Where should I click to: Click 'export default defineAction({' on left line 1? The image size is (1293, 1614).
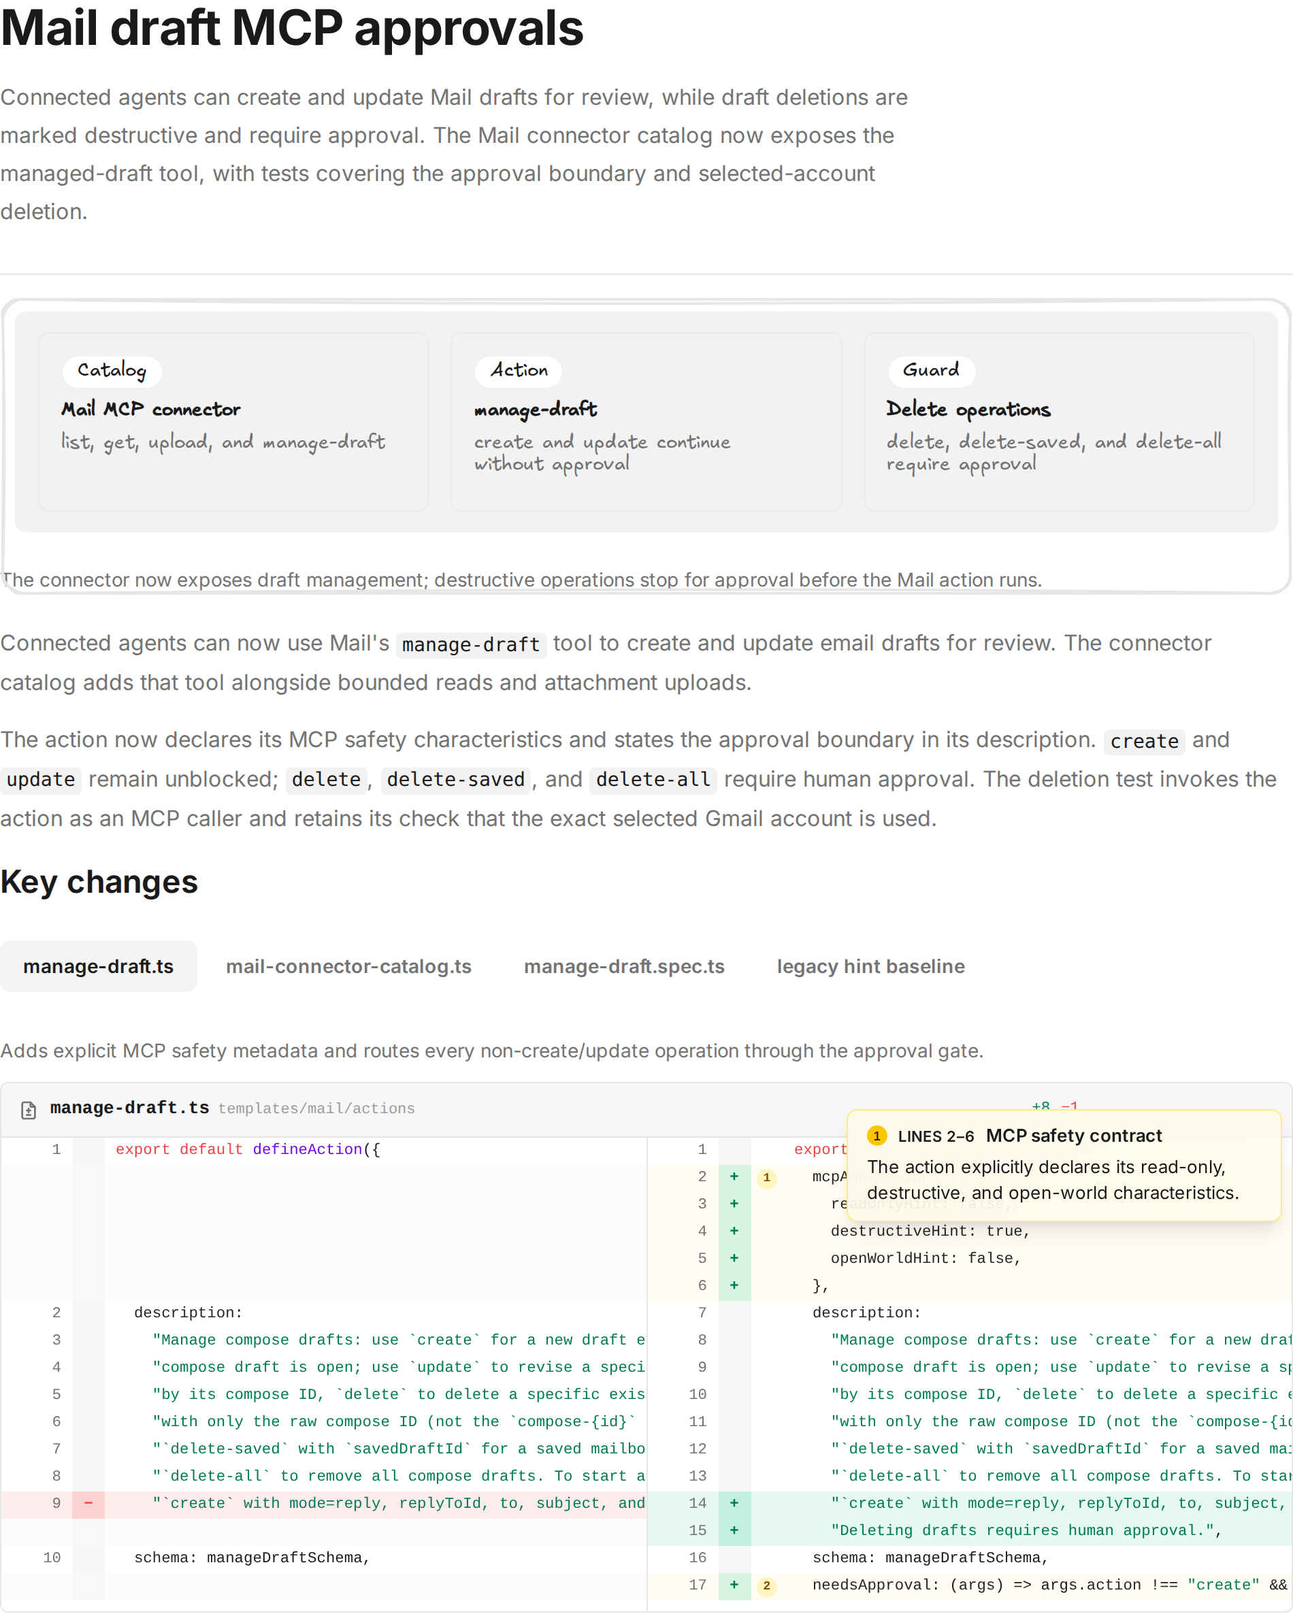(x=248, y=1150)
